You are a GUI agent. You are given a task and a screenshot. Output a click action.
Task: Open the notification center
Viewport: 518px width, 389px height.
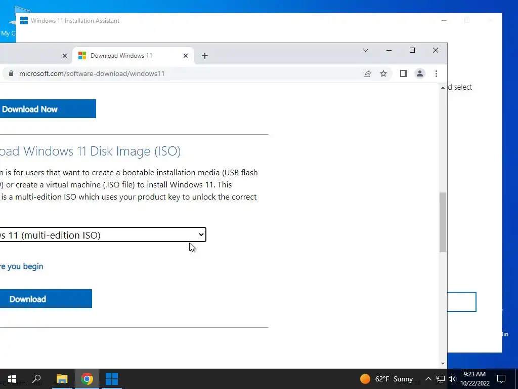point(501,379)
